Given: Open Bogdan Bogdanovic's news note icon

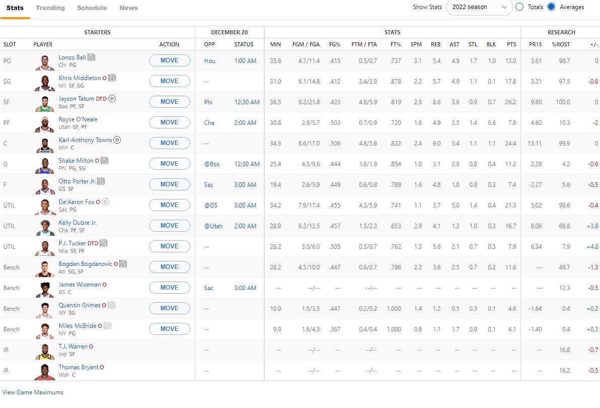Looking at the screenshot, I should click(123, 264).
